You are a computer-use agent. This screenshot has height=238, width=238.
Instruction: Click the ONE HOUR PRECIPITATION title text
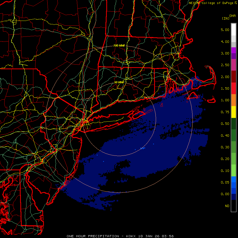pyautogui.click(x=93, y=236)
